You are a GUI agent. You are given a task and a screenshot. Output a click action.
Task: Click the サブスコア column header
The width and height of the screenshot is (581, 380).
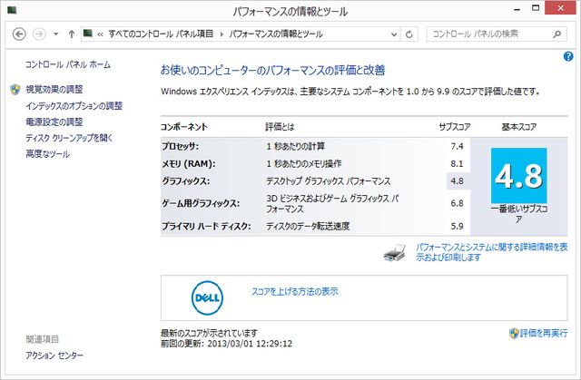(x=455, y=127)
